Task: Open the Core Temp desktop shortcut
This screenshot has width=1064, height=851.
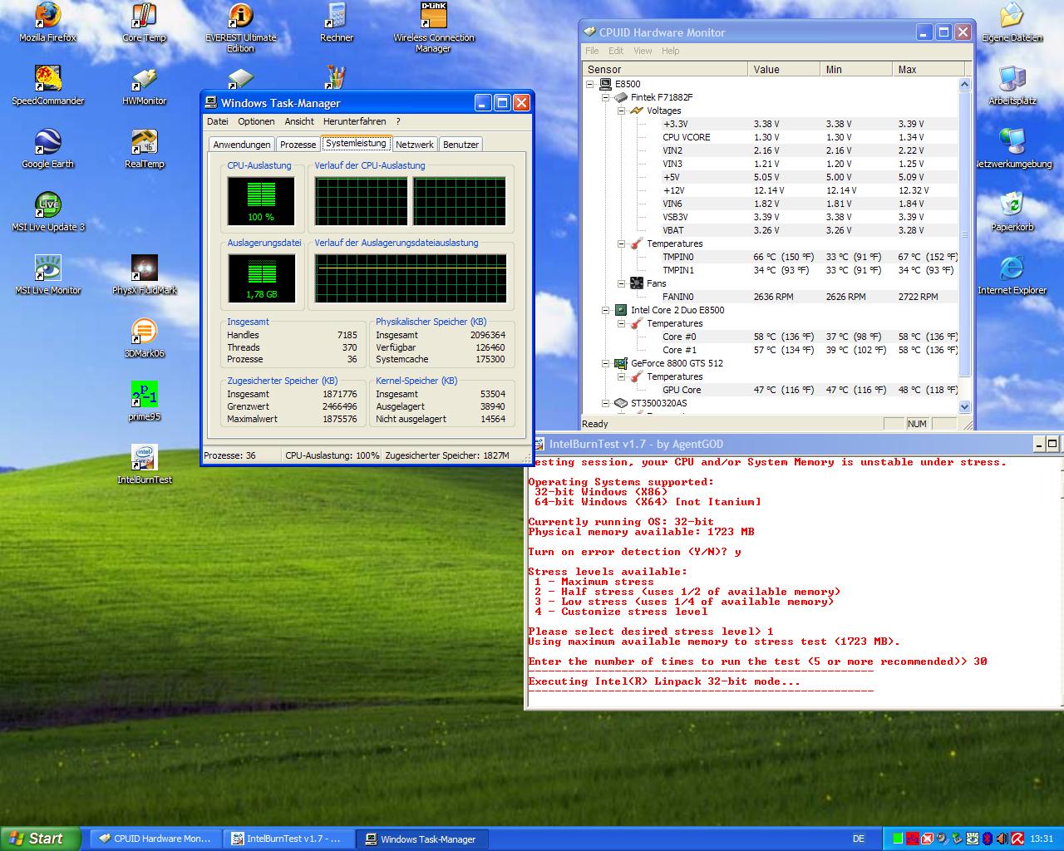Action: pos(144,22)
